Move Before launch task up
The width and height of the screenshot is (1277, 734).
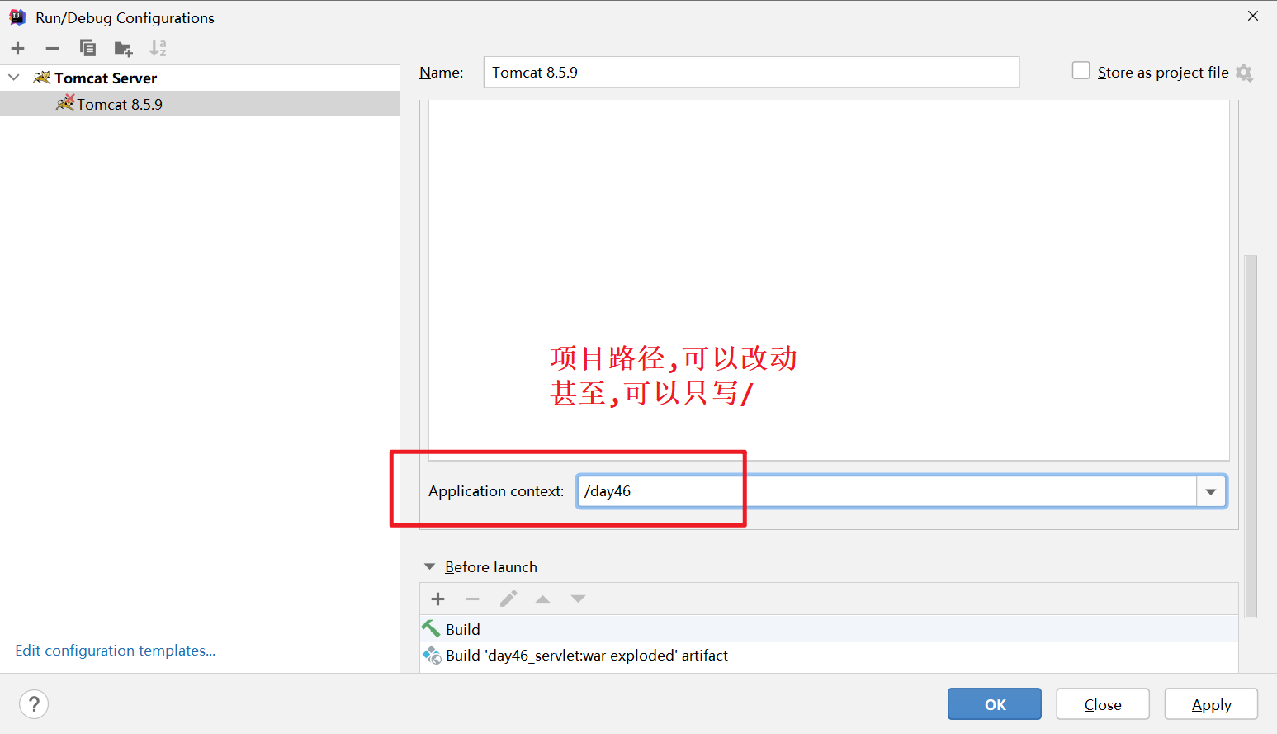click(x=542, y=599)
